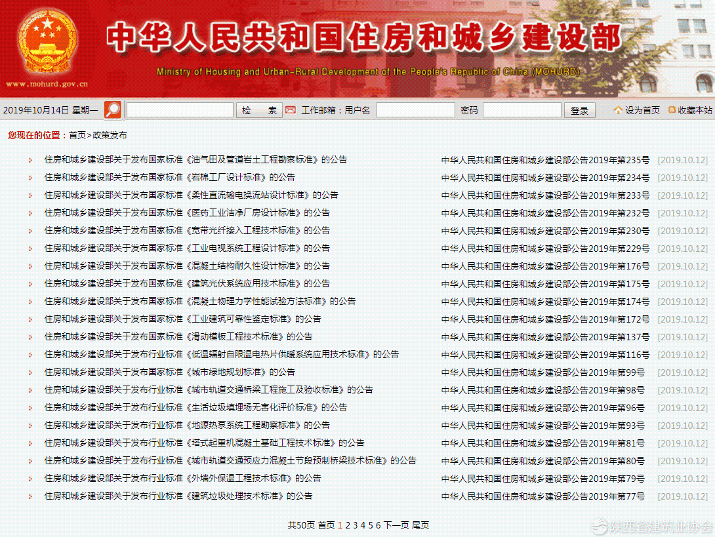Click 尾页 last page link
The height and width of the screenshot is (537, 715).
[x=420, y=526]
